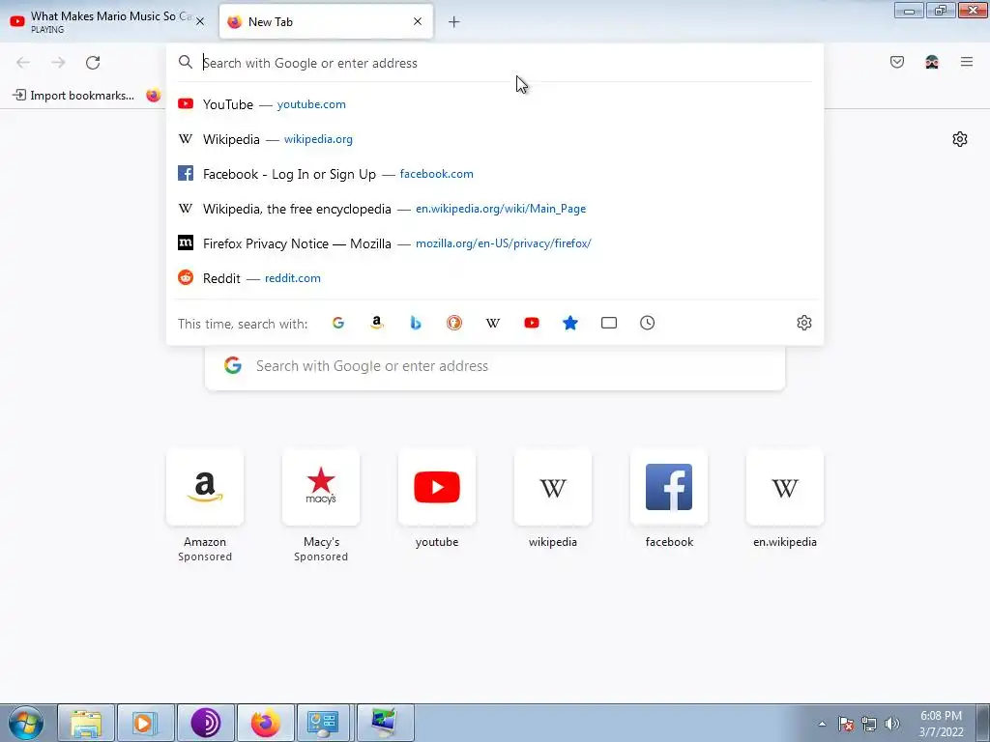Open the Firefox account avatar icon
This screenshot has width=990, height=742.
931,62
